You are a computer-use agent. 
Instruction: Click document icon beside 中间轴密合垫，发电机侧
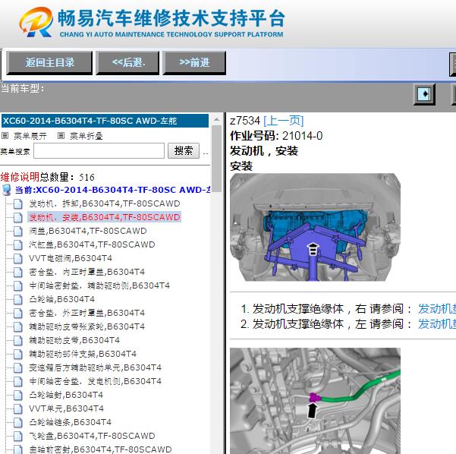(x=18, y=382)
